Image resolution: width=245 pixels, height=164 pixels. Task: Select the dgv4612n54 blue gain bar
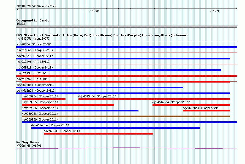[x=100, y=88]
